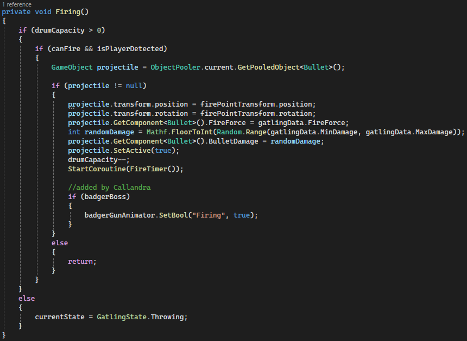Click FireTimer() argument
This screenshot has height=341, width=467.
(153, 169)
